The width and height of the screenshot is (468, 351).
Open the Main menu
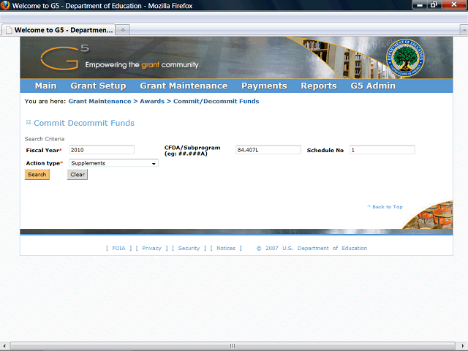[45, 86]
